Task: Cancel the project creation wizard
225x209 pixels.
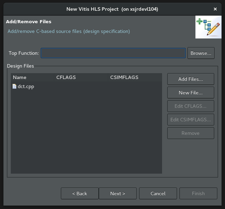Action: tap(158, 193)
